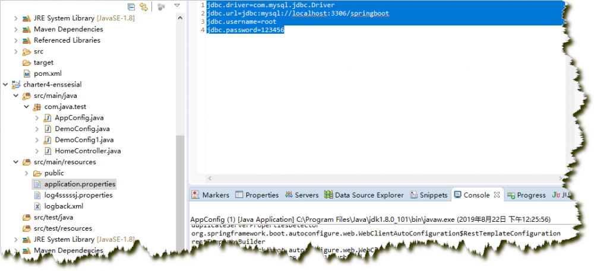Open the Data Source Explorer tab

(365, 195)
